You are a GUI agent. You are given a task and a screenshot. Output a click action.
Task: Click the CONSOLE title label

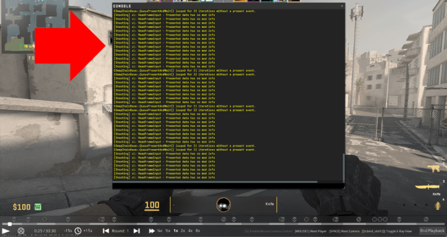(x=122, y=6)
